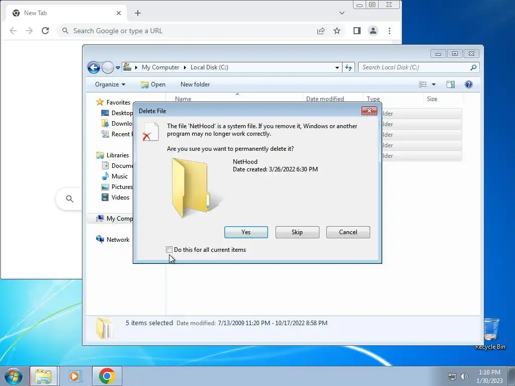The image size is (515, 386).
Task: Select Favorites in the navigation pane
Action: (x=113, y=103)
